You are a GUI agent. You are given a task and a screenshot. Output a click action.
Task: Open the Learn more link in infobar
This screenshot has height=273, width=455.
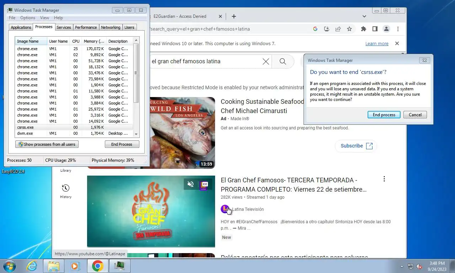(377, 44)
